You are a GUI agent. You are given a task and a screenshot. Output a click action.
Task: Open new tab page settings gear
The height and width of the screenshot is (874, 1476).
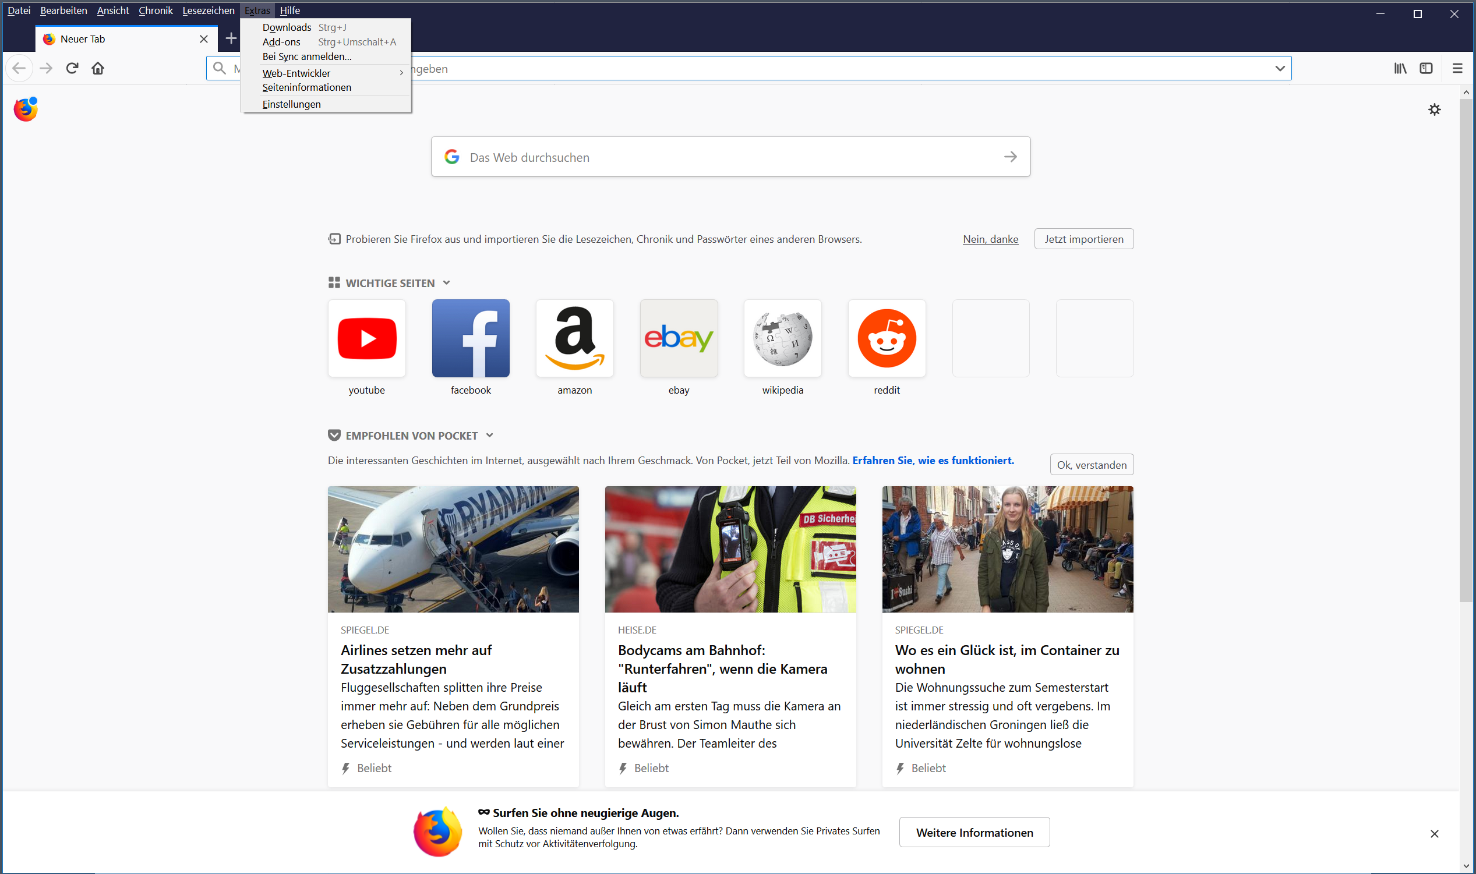[x=1434, y=109]
